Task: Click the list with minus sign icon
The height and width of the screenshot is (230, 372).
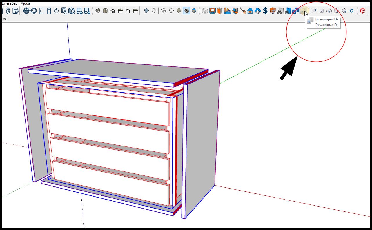Action: [87, 11]
